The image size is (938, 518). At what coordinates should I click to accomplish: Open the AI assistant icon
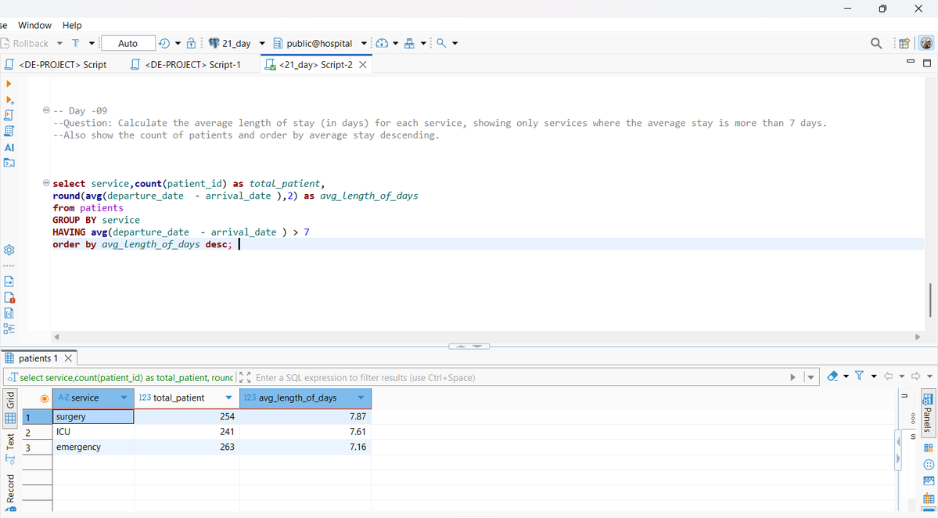[x=9, y=147]
